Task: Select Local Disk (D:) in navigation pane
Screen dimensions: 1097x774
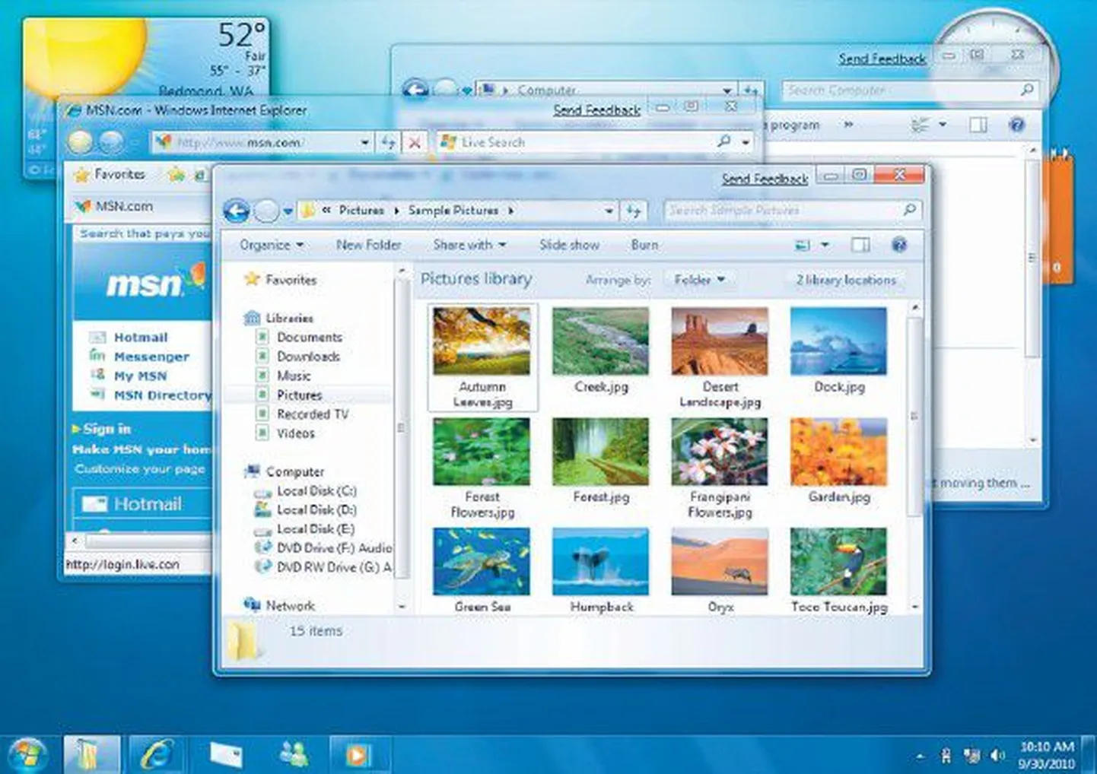Action: [x=316, y=510]
